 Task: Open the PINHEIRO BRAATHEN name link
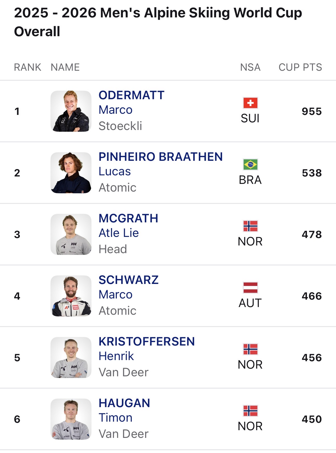pyautogui.click(x=160, y=157)
